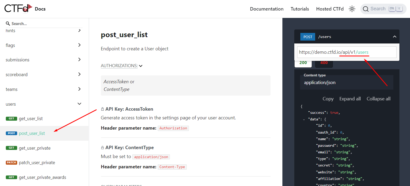Switch to the 400 response tab
The height and width of the screenshot is (186, 410).
point(324,63)
